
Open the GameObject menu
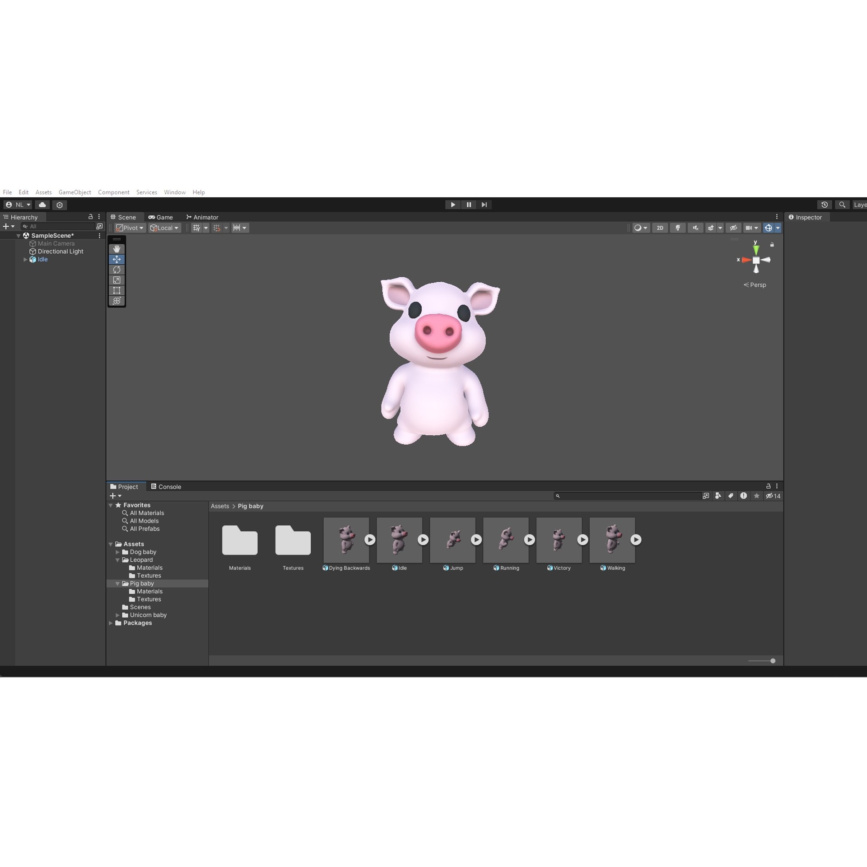pos(75,192)
